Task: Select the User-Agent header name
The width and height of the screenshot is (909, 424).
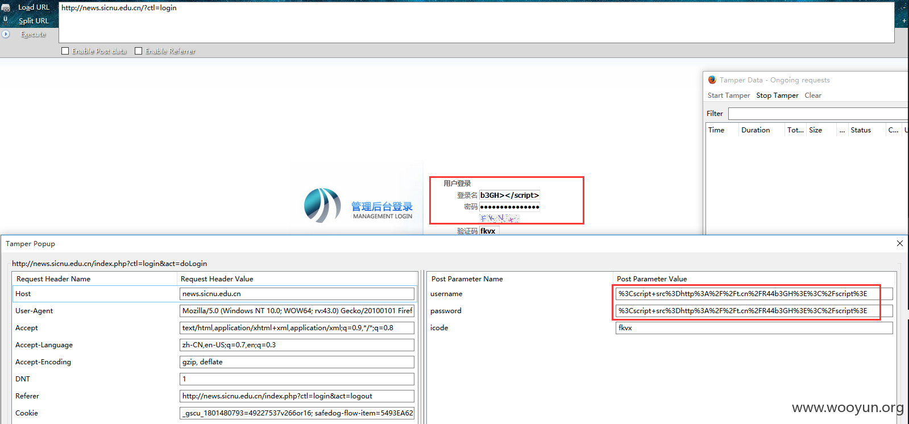Action: pos(34,311)
